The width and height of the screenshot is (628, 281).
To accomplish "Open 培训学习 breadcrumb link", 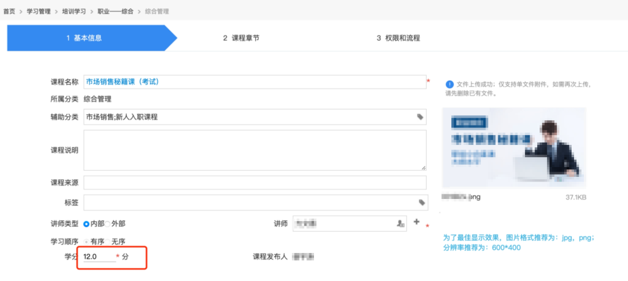I will [x=74, y=11].
